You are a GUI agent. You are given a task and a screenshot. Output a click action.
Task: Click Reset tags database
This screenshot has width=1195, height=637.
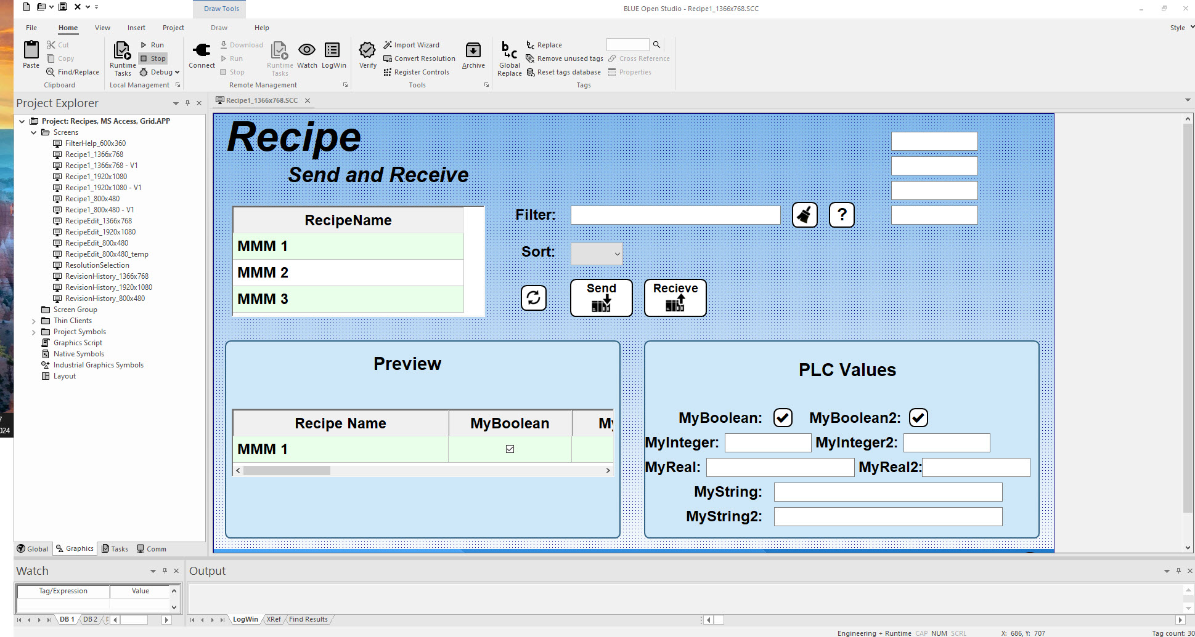tap(563, 72)
